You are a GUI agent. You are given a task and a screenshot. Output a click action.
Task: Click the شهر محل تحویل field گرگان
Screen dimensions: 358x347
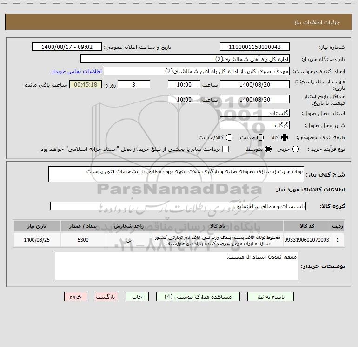(x=255, y=125)
